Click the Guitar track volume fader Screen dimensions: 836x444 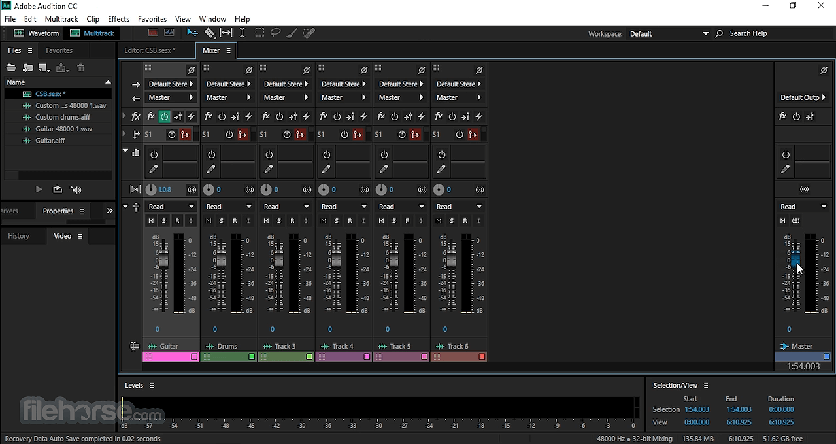pos(163,261)
